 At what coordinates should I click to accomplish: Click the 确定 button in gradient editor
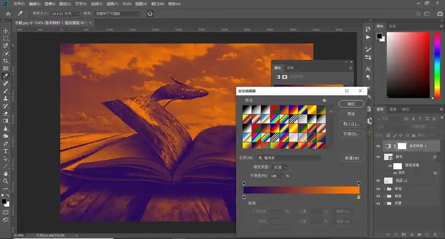coord(351,104)
